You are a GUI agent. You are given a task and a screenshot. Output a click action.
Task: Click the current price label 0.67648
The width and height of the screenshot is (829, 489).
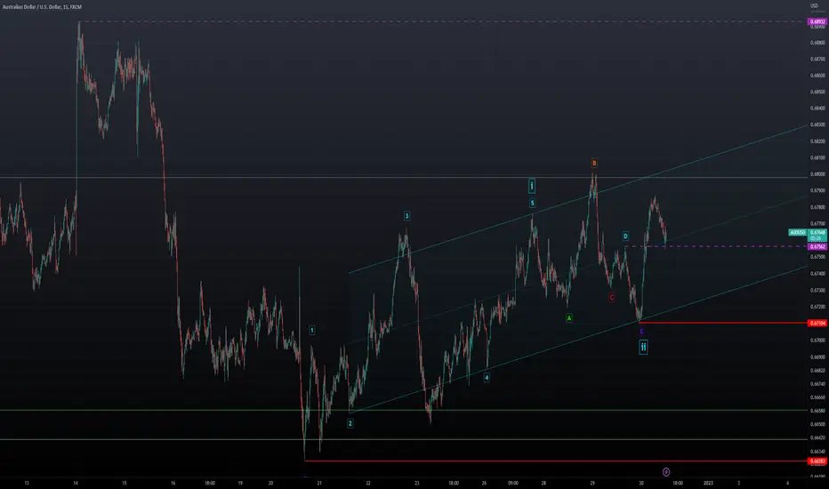[x=817, y=233]
